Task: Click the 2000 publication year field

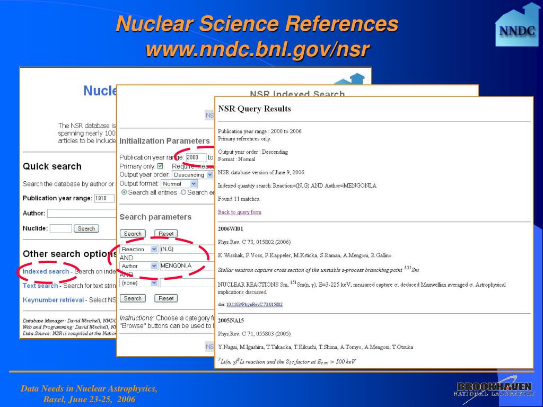Action: tap(196, 157)
